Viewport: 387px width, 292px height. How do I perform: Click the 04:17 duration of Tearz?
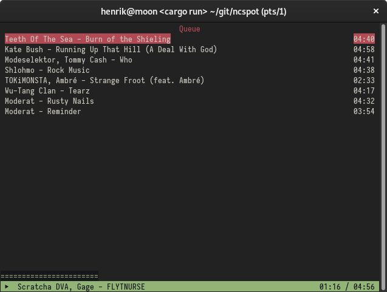click(363, 90)
